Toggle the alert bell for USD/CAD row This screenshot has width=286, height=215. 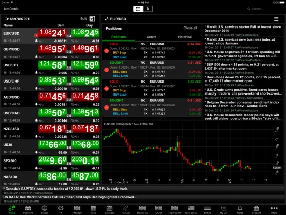click(36, 120)
